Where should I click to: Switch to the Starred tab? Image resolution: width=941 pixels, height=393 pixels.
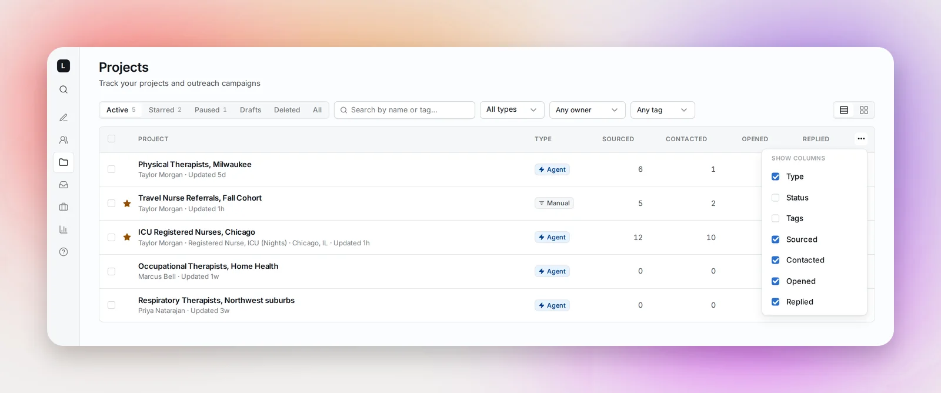tap(165, 110)
